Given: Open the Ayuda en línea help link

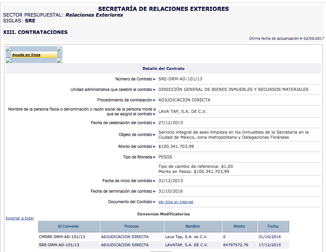Looking at the screenshot, I should (x=26, y=55).
